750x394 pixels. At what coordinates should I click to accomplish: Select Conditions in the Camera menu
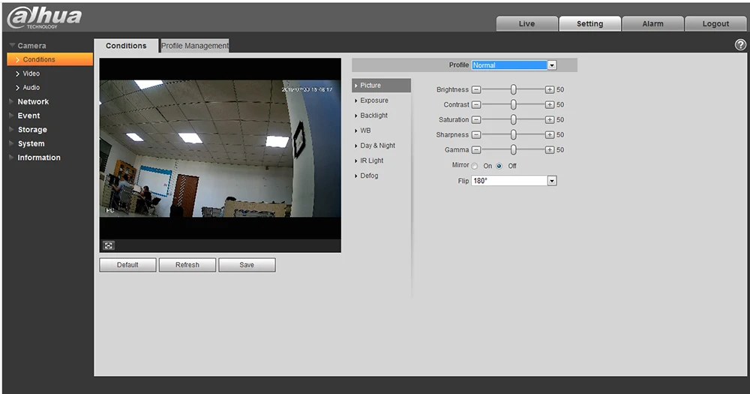[49, 59]
